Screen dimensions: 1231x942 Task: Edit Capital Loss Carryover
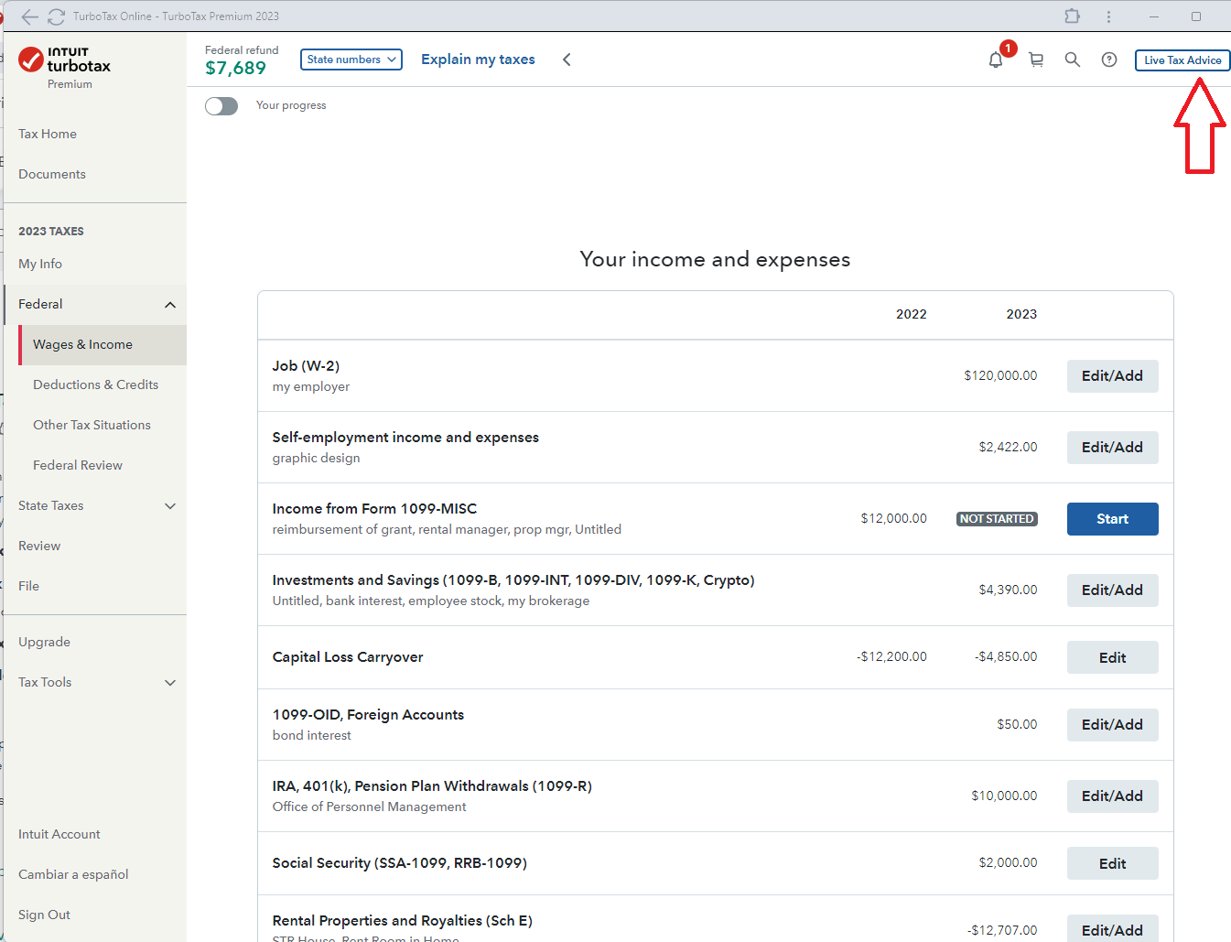point(1112,657)
